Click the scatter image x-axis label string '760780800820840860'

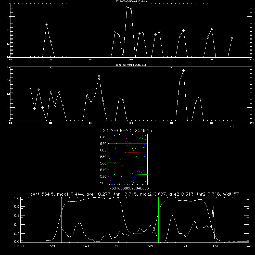click(129, 188)
